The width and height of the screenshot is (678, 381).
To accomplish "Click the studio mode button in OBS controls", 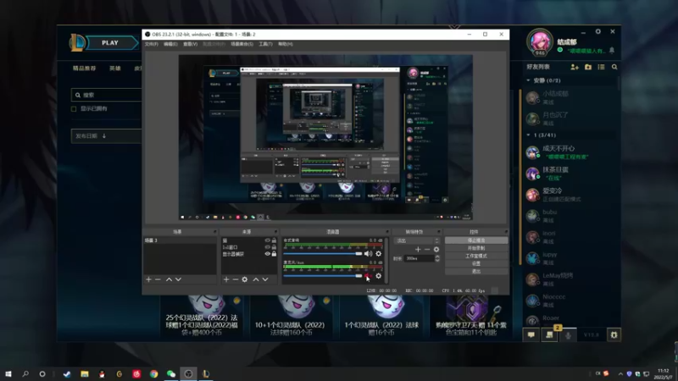I will click(476, 256).
